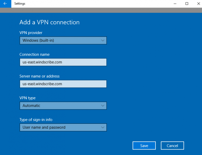Viewport: 202px width, 155px height.
Task: Save the VPN connection
Action: tap(144, 146)
